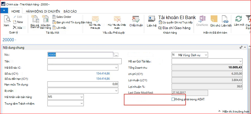Click the Tên input field

tap(84, 61)
